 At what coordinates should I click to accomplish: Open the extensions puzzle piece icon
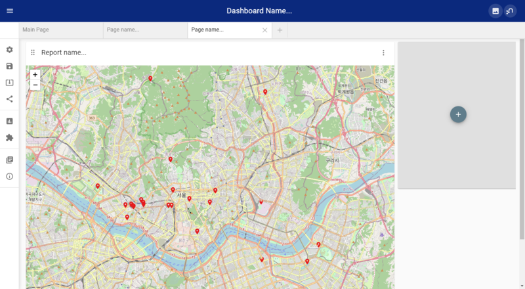[9, 137]
